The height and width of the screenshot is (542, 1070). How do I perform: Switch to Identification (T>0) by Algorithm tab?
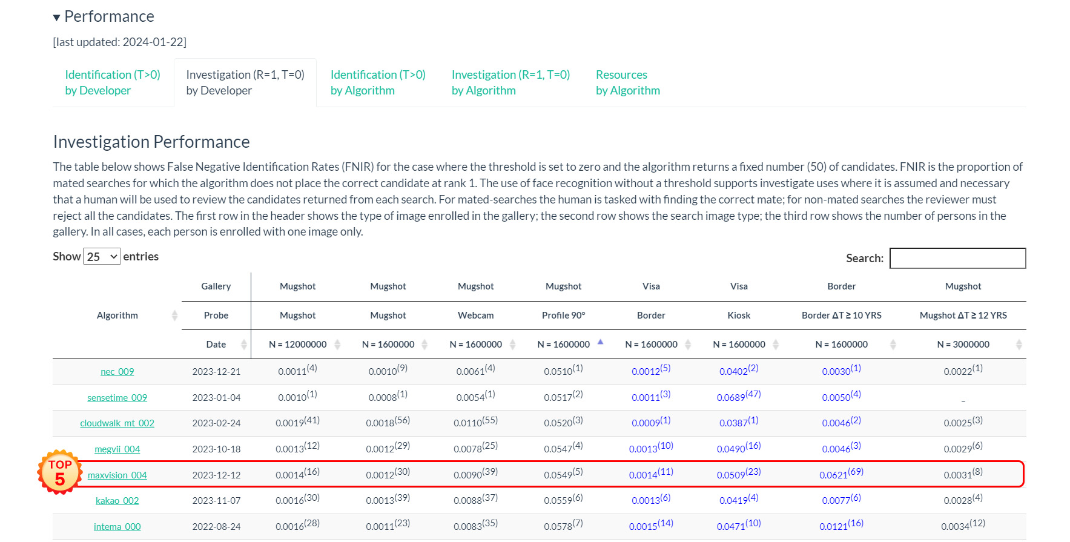click(378, 82)
